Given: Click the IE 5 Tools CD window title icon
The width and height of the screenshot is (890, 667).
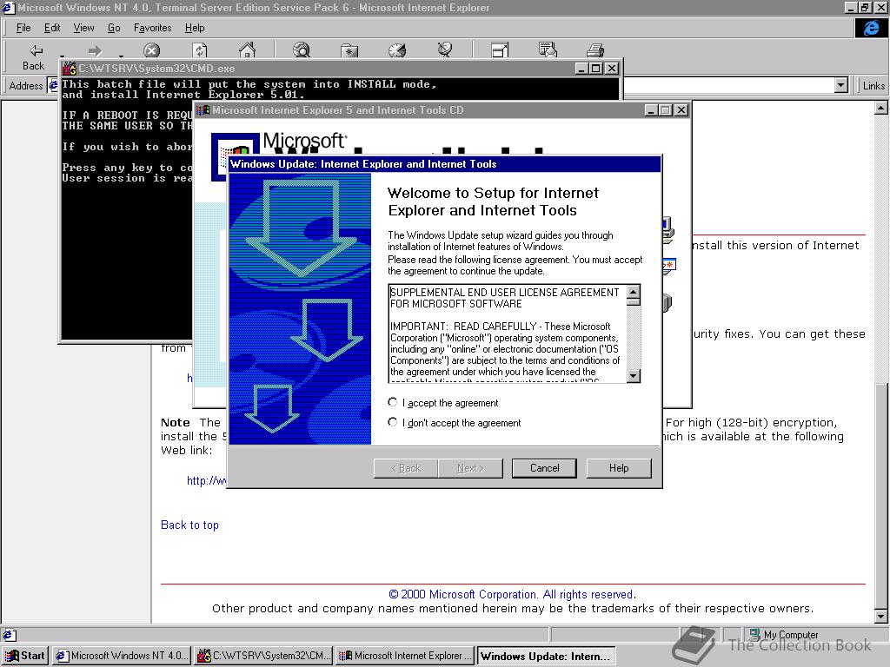Looking at the screenshot, I should pos(203,110).
